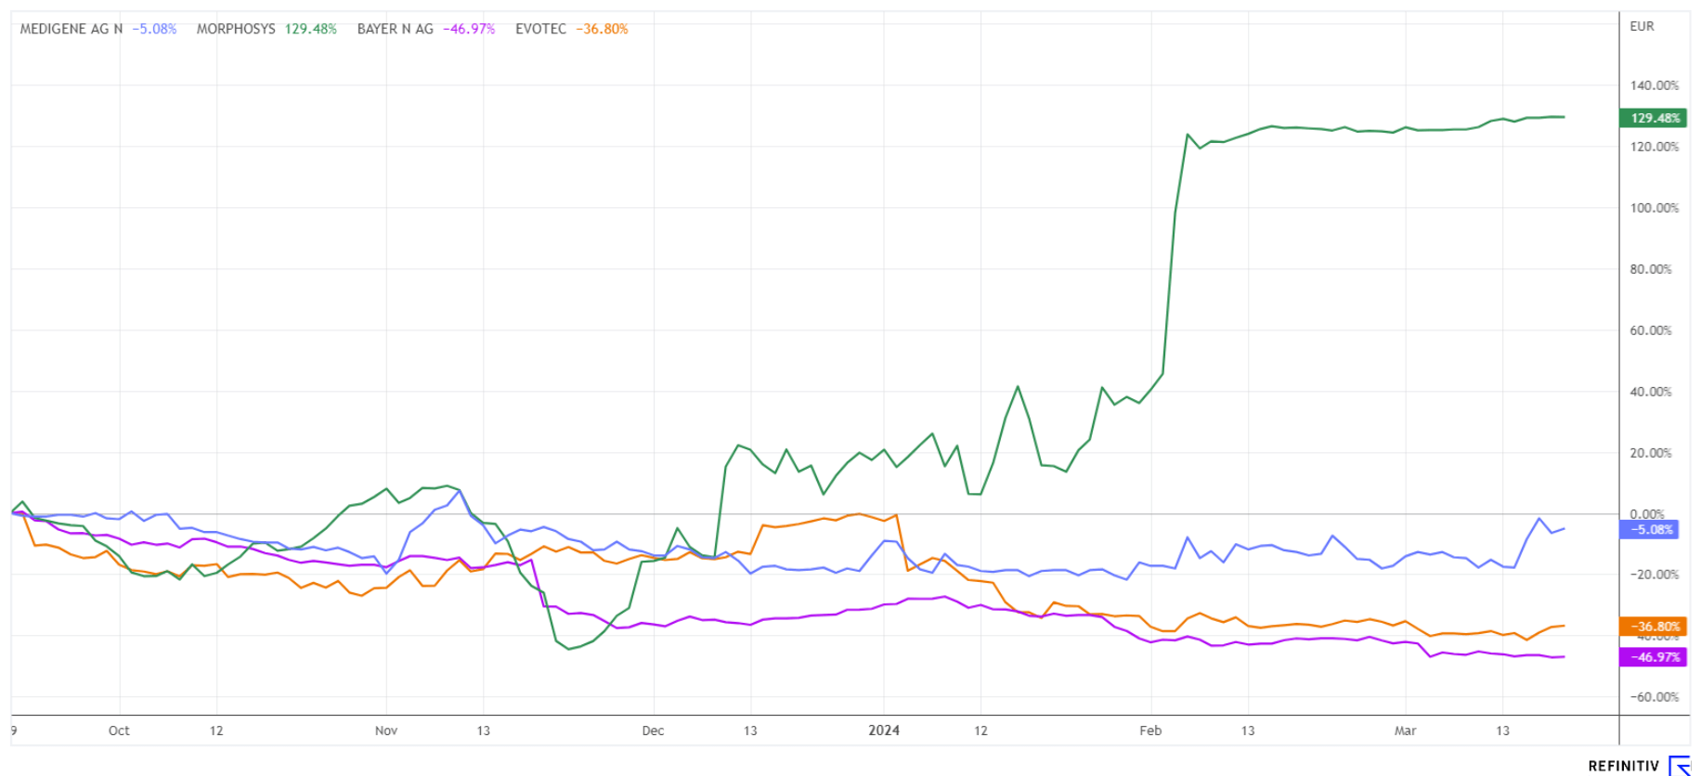The image size is (1701, 776).
Task: Click the green 129.48% price tag
Action: click(1655, 118)
